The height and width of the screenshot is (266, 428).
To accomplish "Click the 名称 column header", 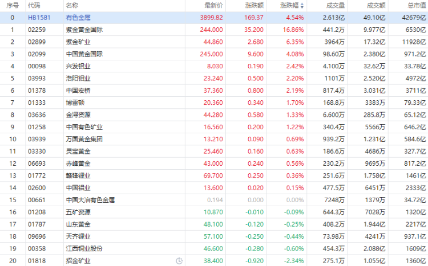I will tap(72, 6).
